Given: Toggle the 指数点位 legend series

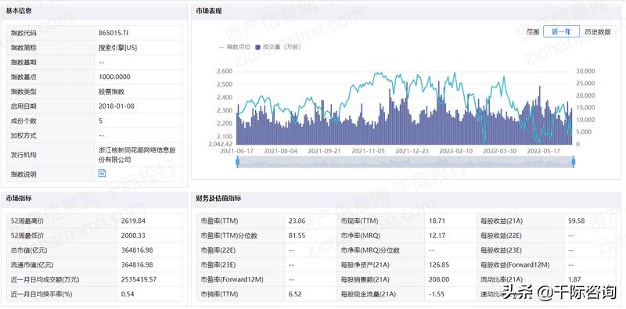Looking at the screenshot, I should (235, 47).
